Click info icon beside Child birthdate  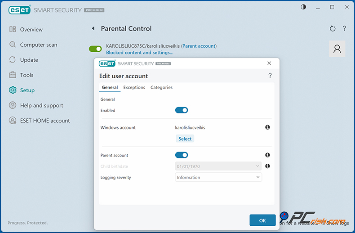(x=267, y=166)
